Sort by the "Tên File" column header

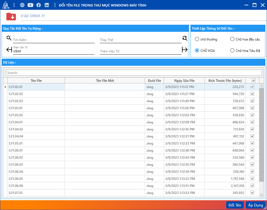(x=36, y=80)
